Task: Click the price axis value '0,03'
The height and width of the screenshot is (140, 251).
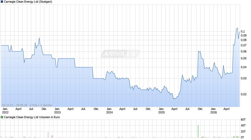Action: (x=244, y=78)
